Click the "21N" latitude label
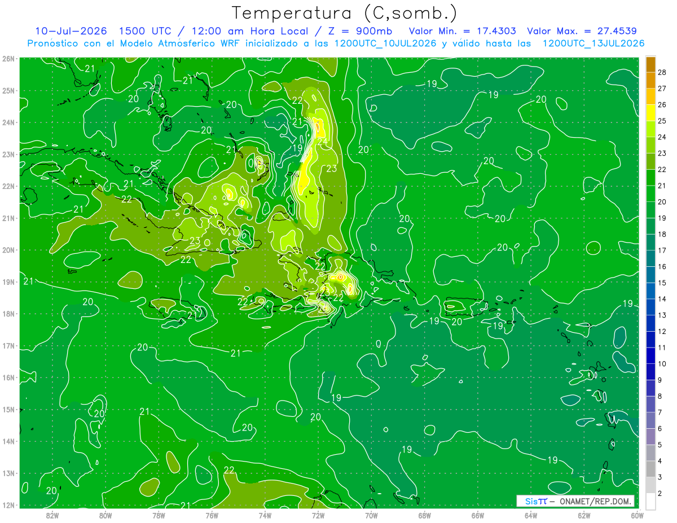Image resolution: width=677 pixels, height=523 pixels. point(8,218)
